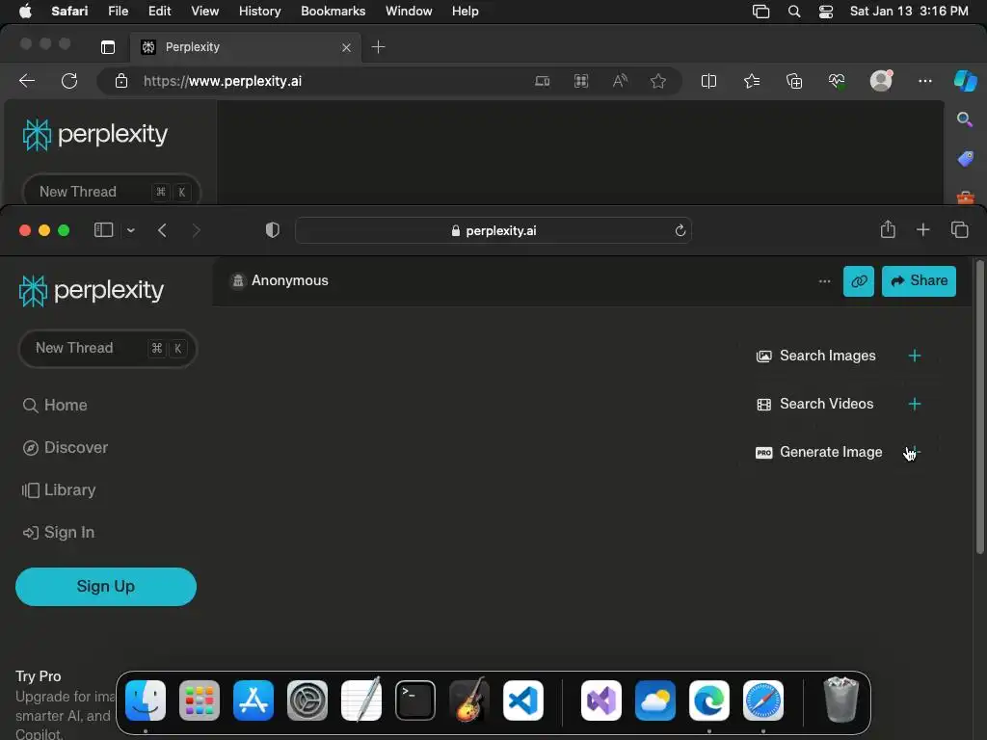The height and width of the screenshot is (740, 987).
Task: Click the Safari page vertical scrollbar
Action: [979, 408]
